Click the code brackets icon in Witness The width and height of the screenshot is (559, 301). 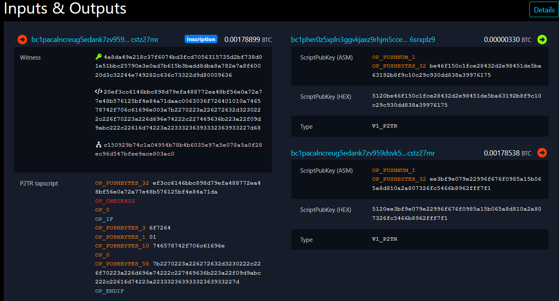(99, 92)
